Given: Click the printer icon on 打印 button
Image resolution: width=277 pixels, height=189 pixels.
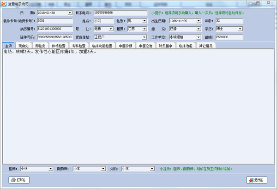Looking at the screenshot, I should click(x=12, y=180).
